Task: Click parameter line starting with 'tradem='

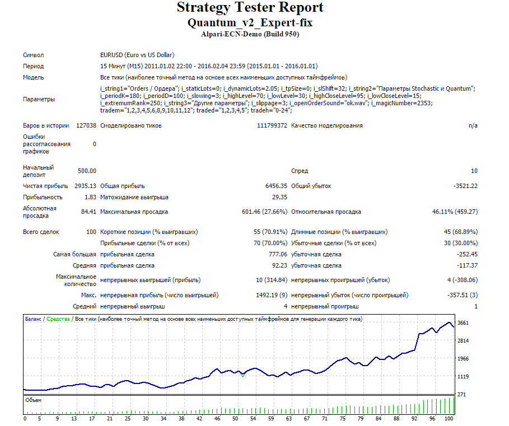Action: tap(196, 110)
